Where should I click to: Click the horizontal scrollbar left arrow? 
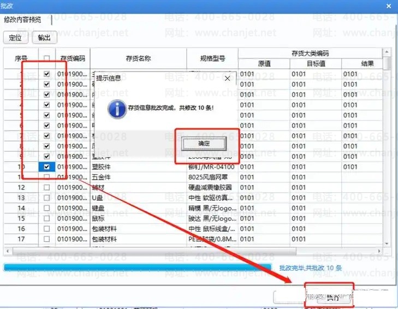[x=8, y=251]
